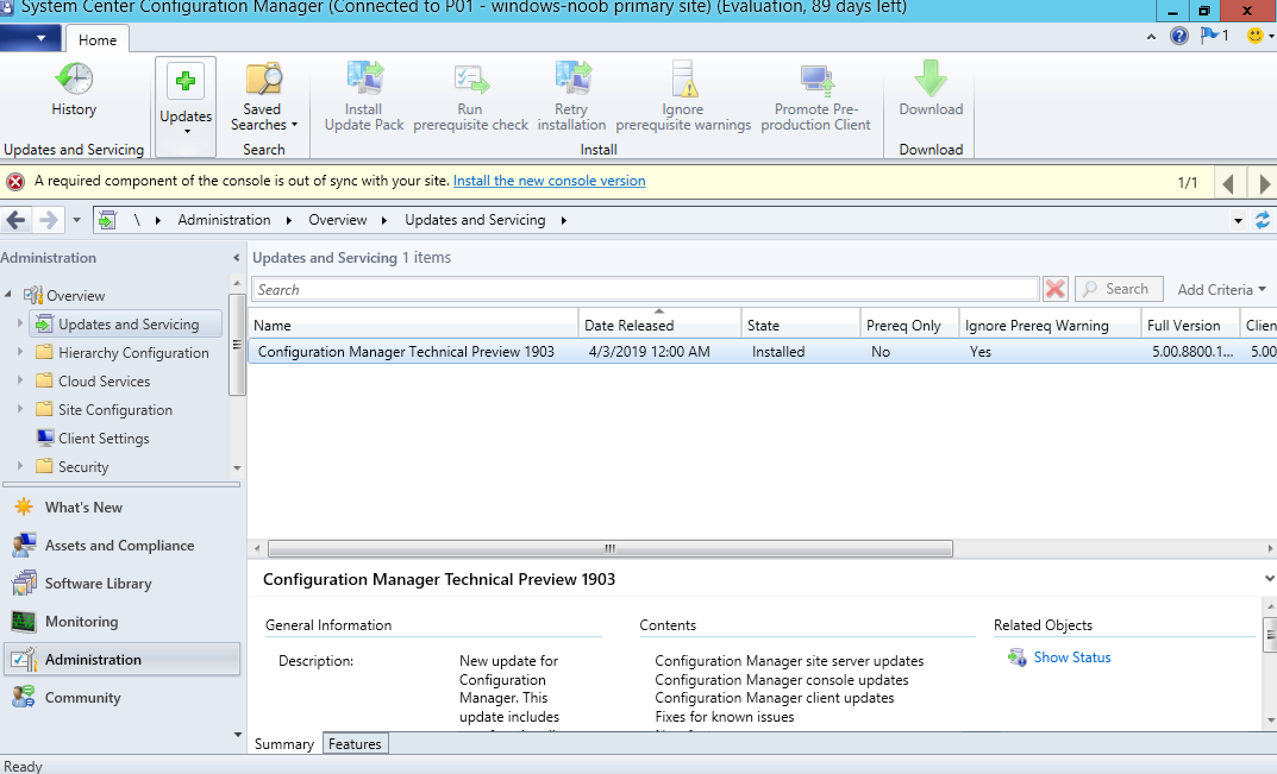The image size is (1277, 774).
Task: Open navigation history dropdown arrow
Action: click(77, 221)
